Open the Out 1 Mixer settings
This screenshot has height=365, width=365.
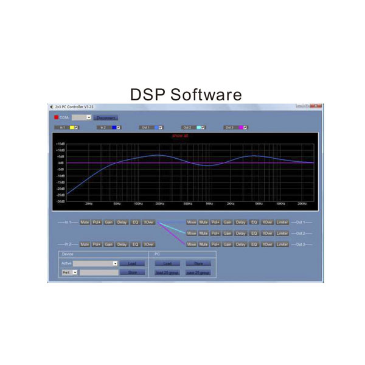[x=192, y=223]
